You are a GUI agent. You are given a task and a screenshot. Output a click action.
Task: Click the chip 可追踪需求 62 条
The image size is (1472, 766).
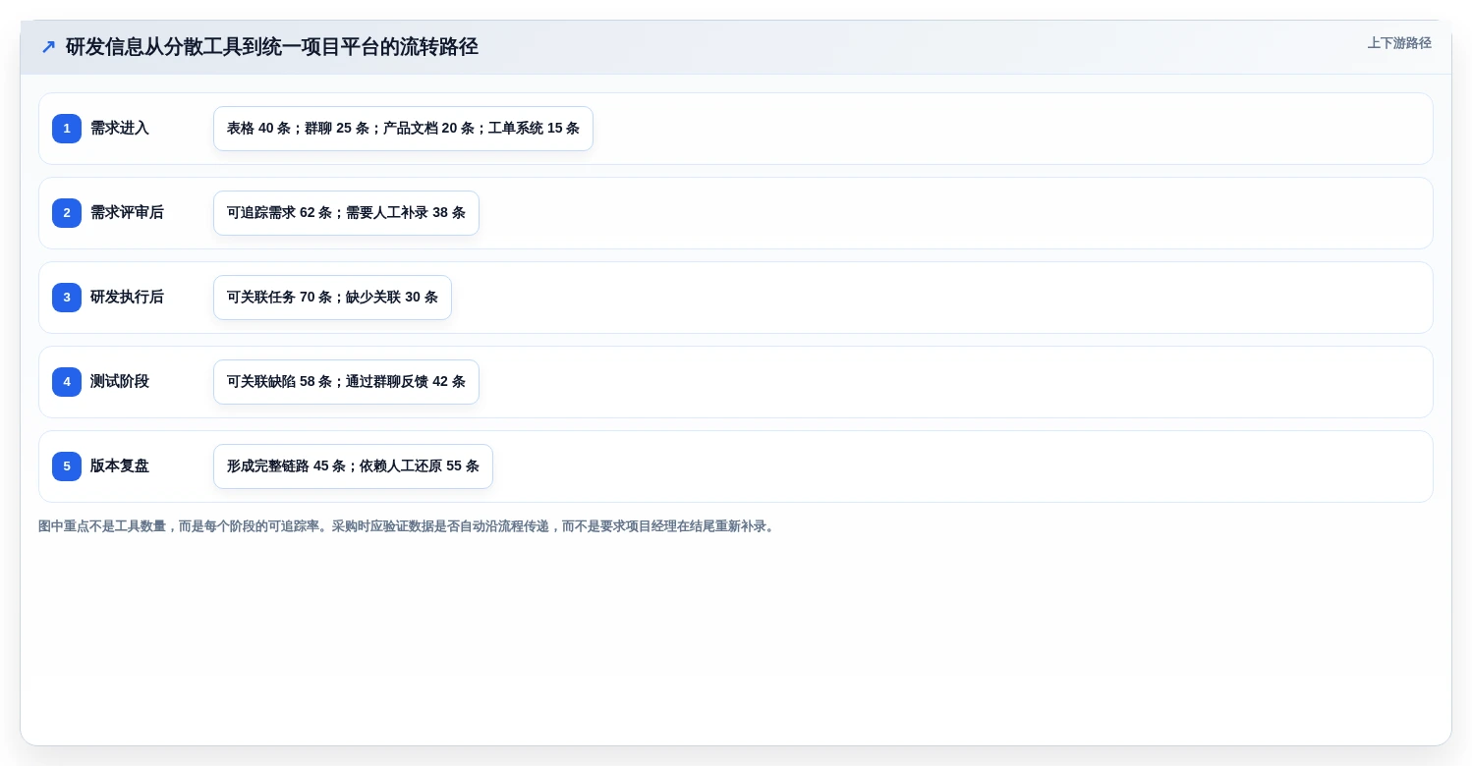pyautogui.click(x=346, y=213)
